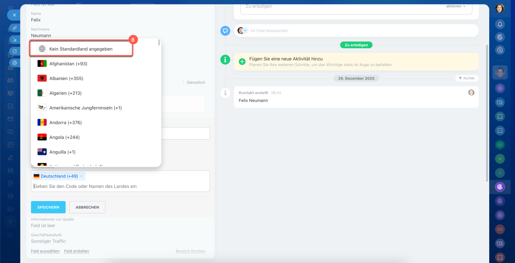The height and width of the screenshot is (263, 515).
Task: Focus the country code or name input
Action: [121, 186]
